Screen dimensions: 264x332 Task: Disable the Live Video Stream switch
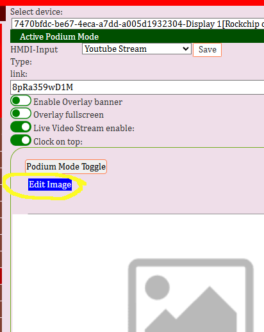click(21, 127)
